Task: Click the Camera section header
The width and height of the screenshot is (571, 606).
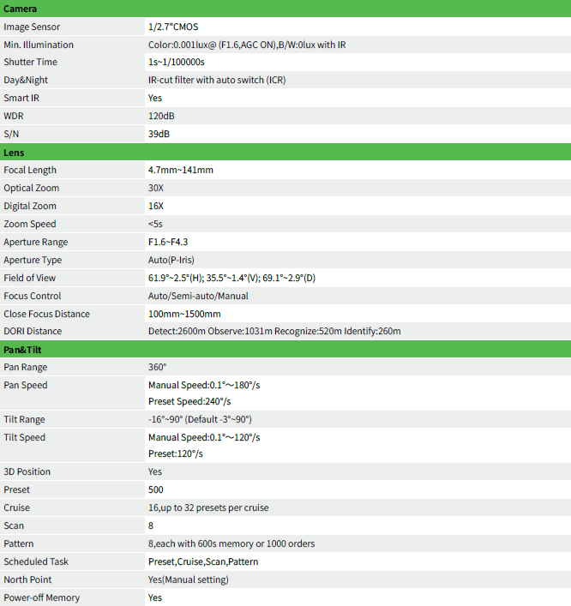Action: 285,9
